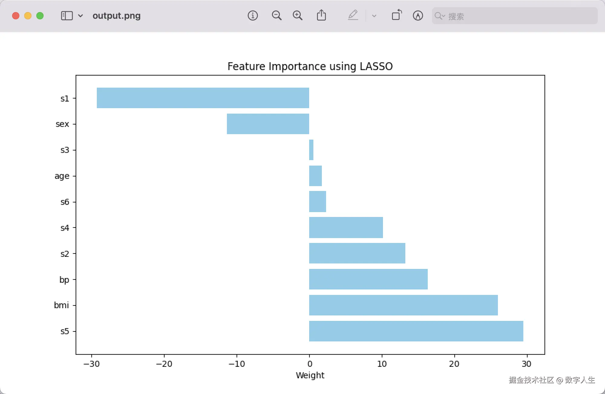Minimize the Preview window
This screenshot has width=605, height=394.
tap(28, 16)
